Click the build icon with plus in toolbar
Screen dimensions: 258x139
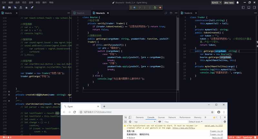coord(21,7)
